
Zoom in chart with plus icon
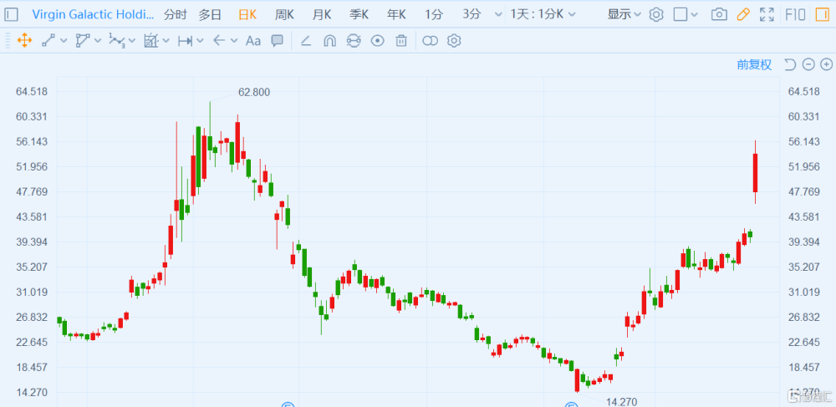[826, 64]
